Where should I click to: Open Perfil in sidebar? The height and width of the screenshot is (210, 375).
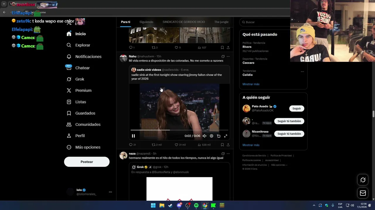click(76, 136)
